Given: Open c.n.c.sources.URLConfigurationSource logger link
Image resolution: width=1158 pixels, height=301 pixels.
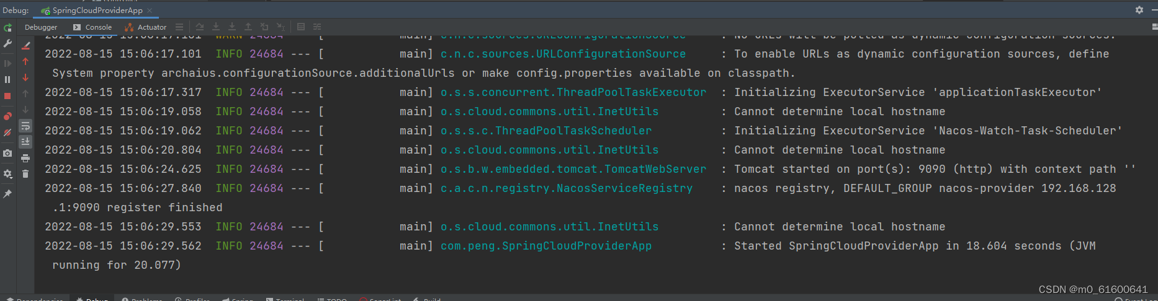Looking at the screenshot, I should click(563, 54).
